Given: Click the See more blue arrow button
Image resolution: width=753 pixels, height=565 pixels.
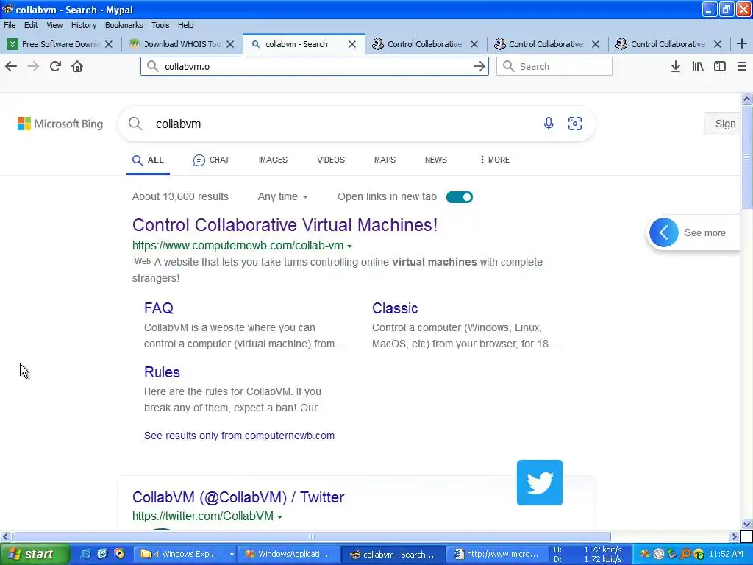Looking at the screenshot, I should click(x=664, y=232).
